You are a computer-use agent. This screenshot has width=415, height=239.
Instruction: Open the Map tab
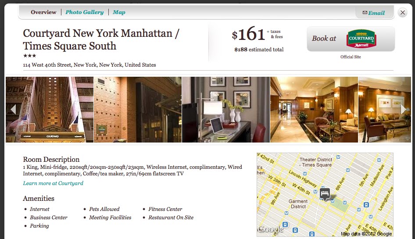point(119,12)
